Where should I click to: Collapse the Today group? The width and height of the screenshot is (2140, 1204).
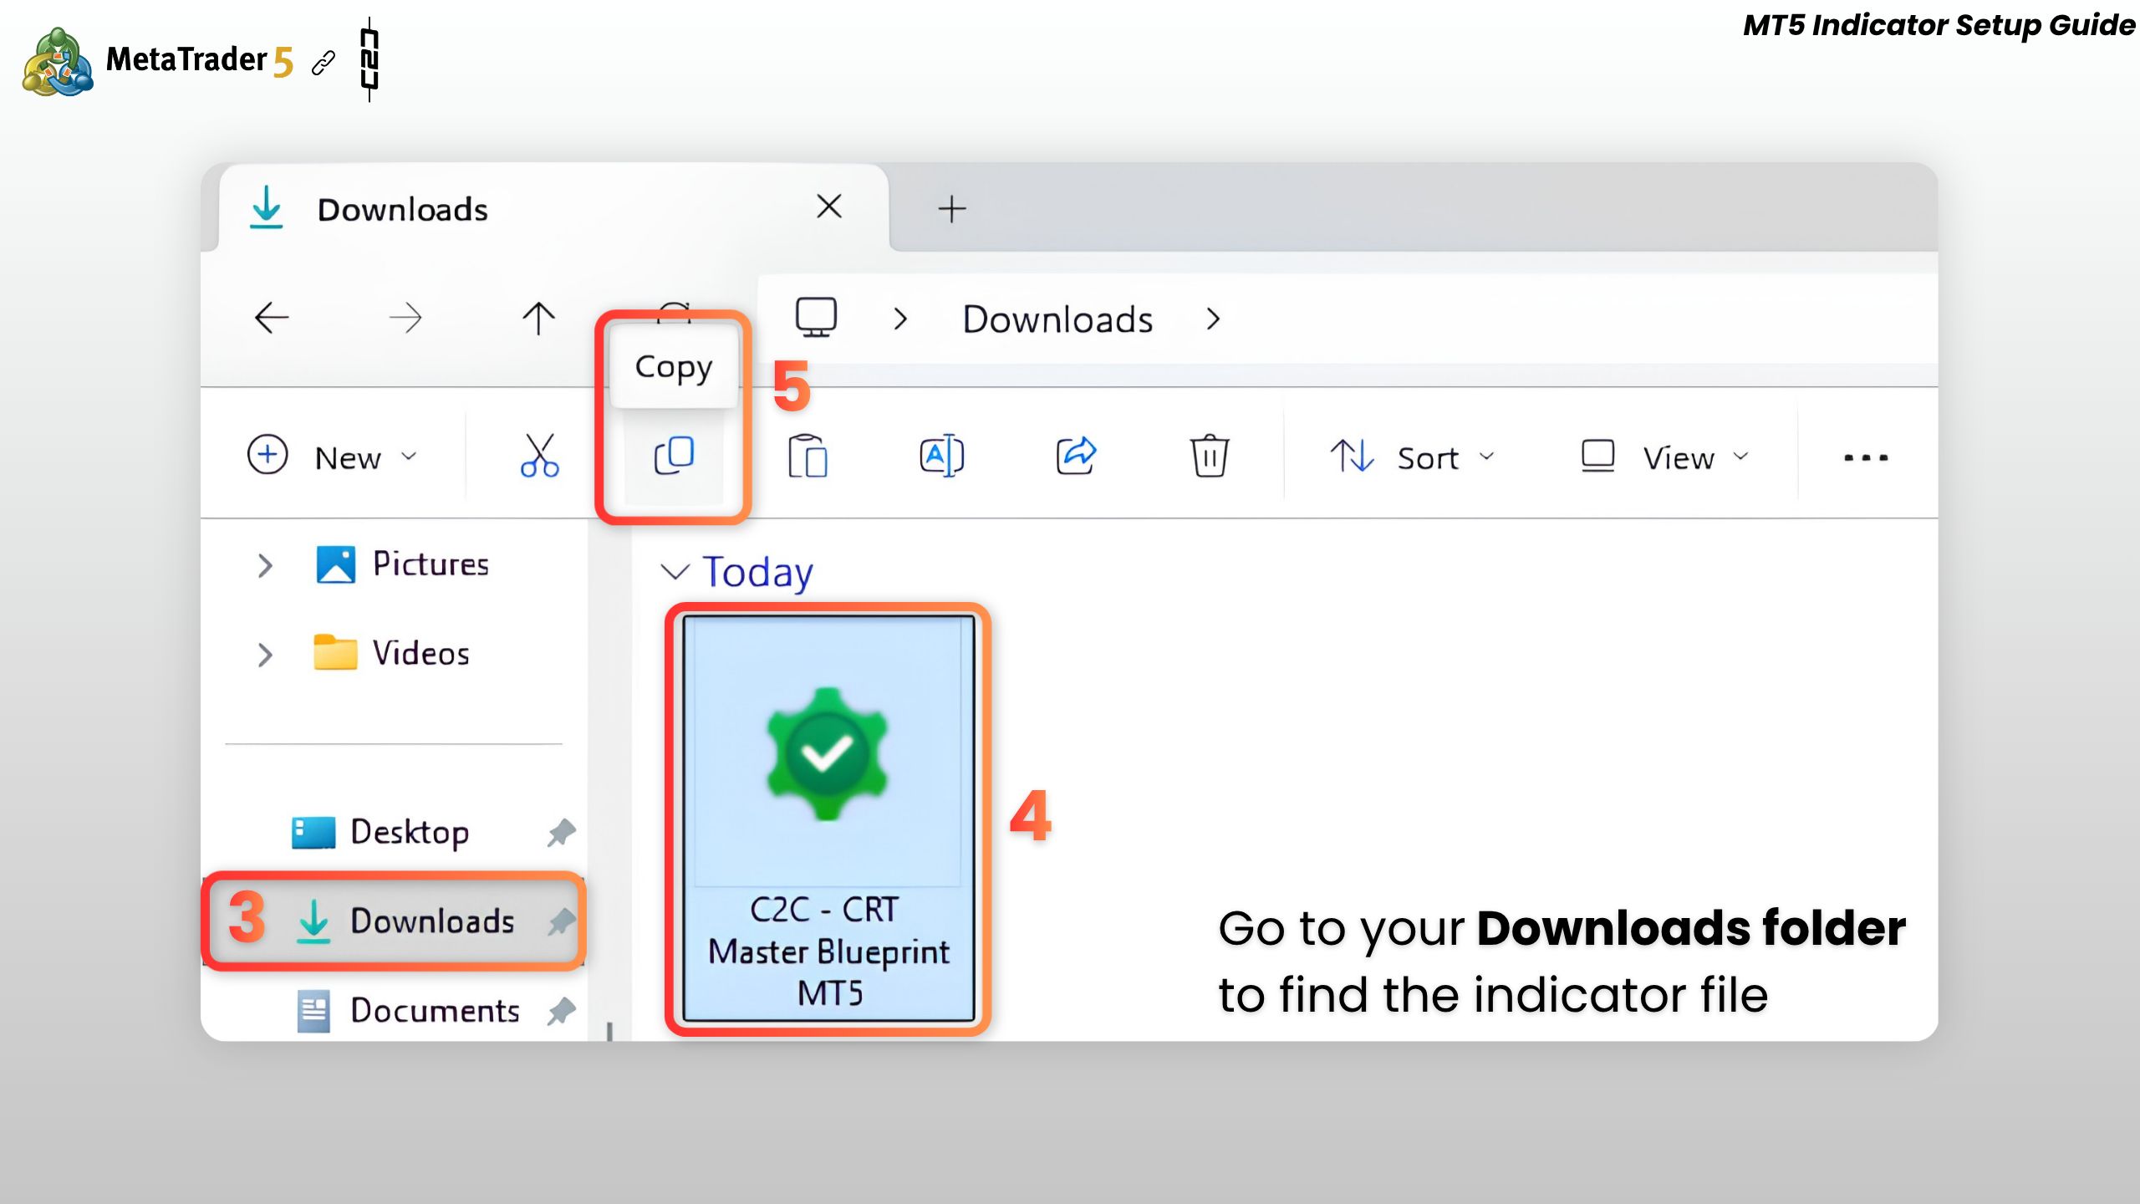(675, 572)
